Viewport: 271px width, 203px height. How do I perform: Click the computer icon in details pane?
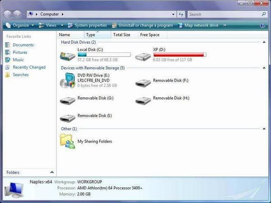[14, 190]
